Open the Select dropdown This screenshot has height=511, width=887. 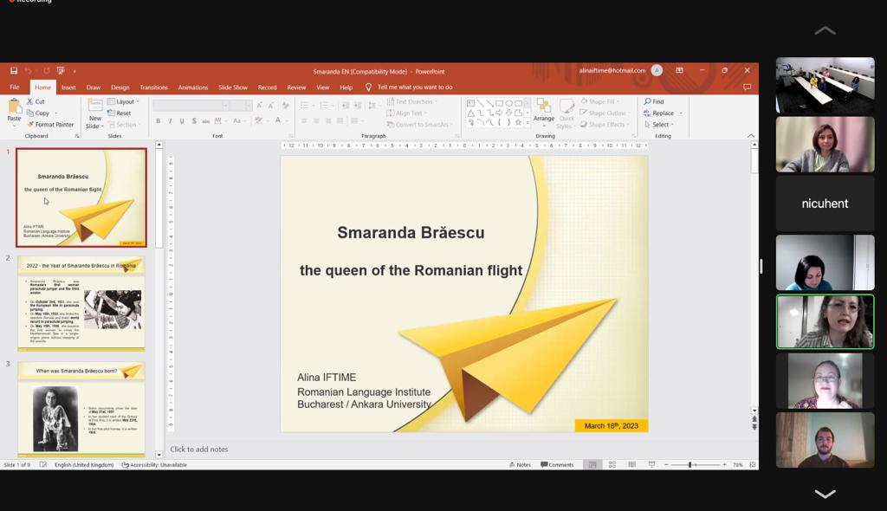pyautogui.click(x=658, y=125)
